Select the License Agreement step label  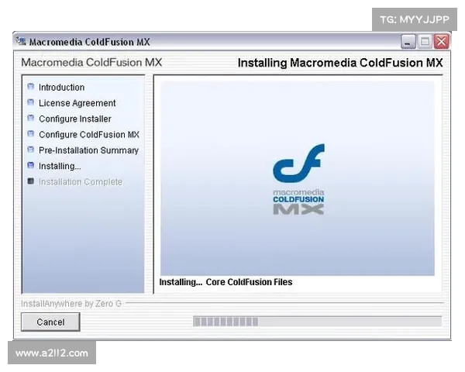[x=77, y=103]
